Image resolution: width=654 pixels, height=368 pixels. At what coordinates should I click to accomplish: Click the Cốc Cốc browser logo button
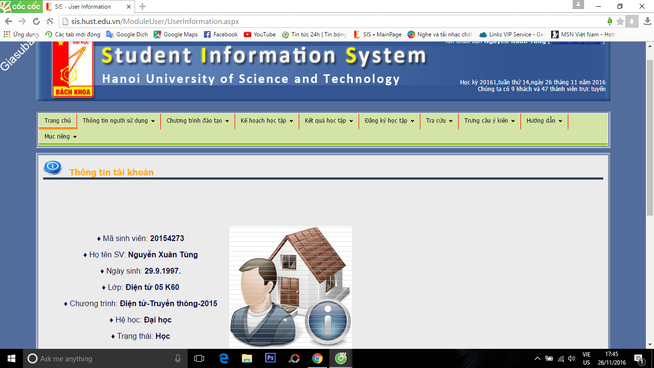click(x=21, y=6)
